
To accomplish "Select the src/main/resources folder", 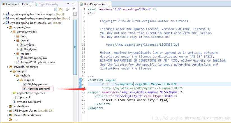I will (x=26, y=67).
